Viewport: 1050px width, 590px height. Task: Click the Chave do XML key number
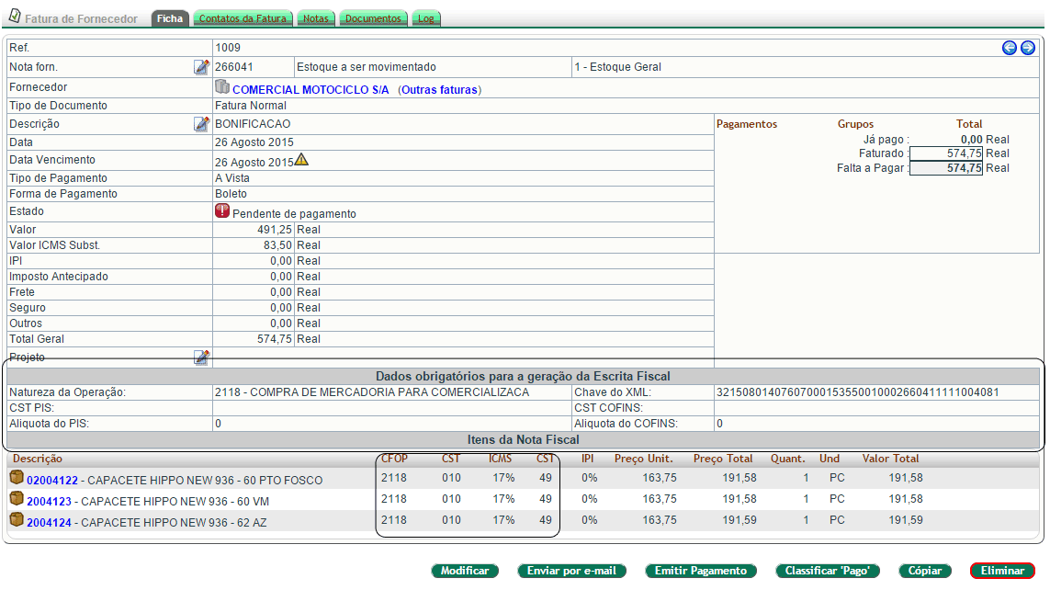click(x=857, y=392)
